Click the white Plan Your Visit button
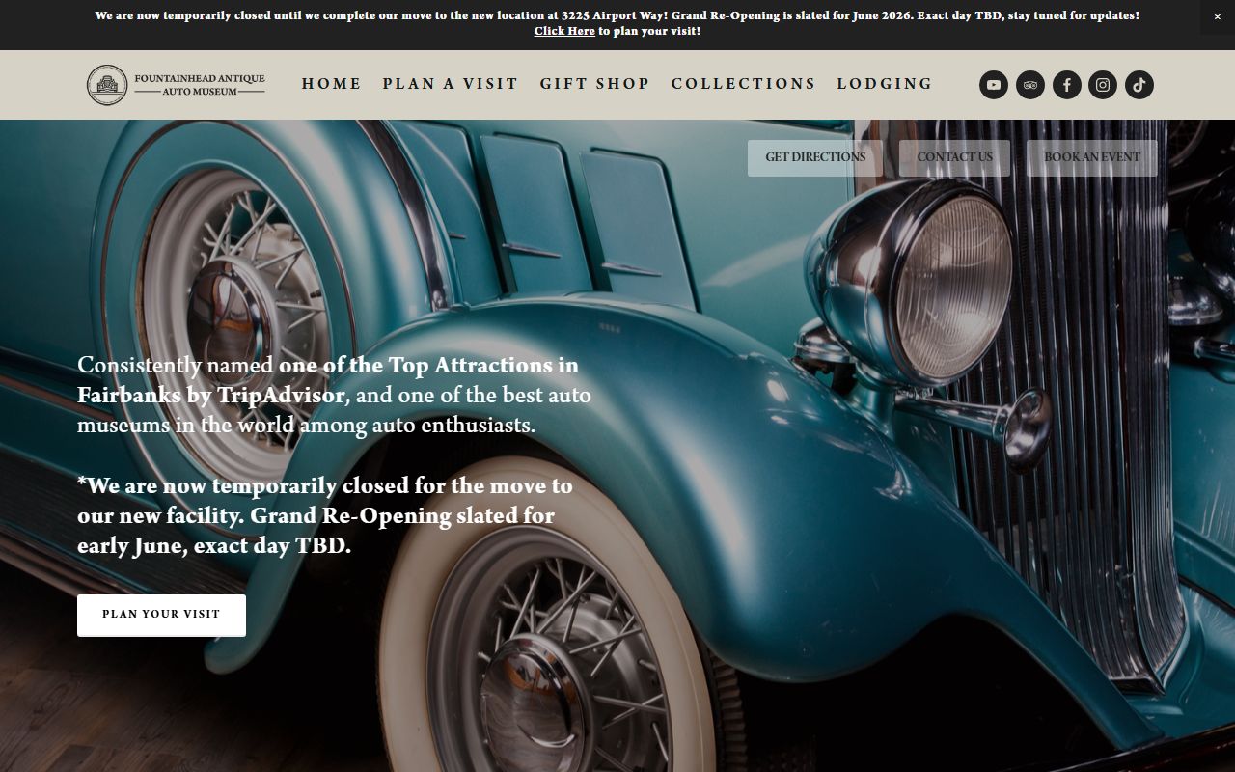 [161, 615]
